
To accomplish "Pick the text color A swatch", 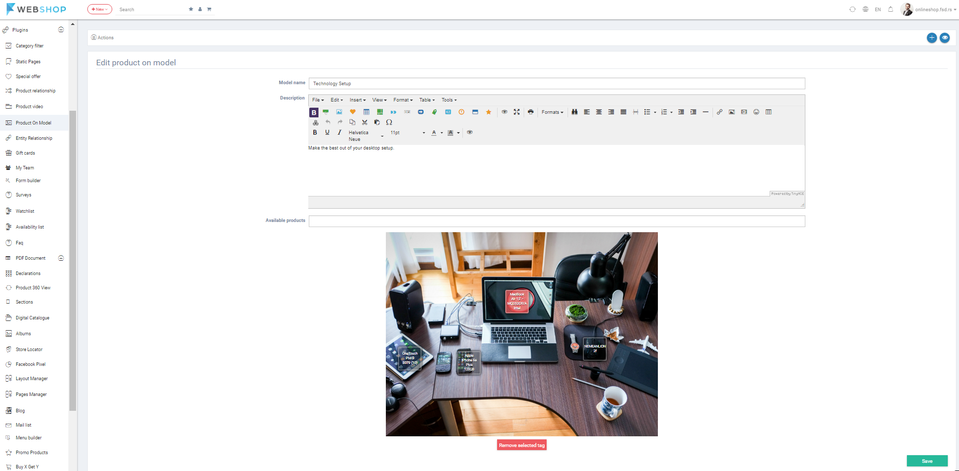I will 434,133.
